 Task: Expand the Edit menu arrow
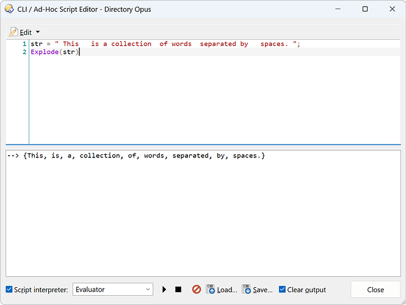38,32
